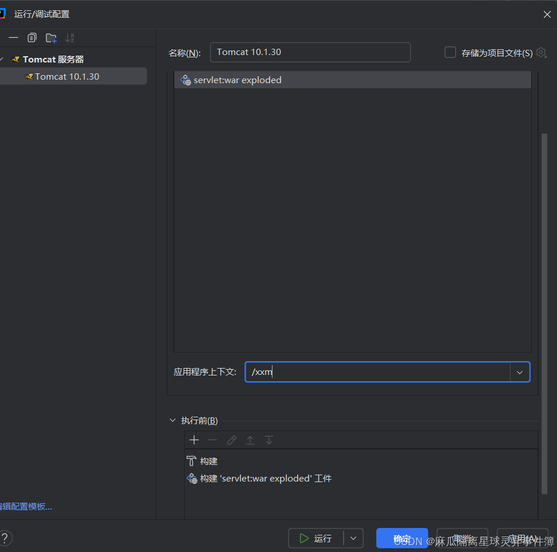557x552 pixels.
Task: Add a new before-launch task
Action: pyautogui.click(x=194, y=440)
